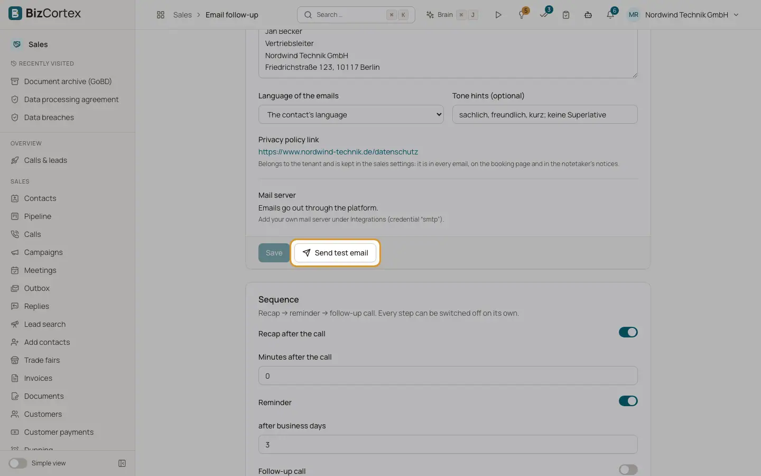761x476 pixels.
Task: Click the Trade fairs icon in the sidebar
Action: coord(15,360)
